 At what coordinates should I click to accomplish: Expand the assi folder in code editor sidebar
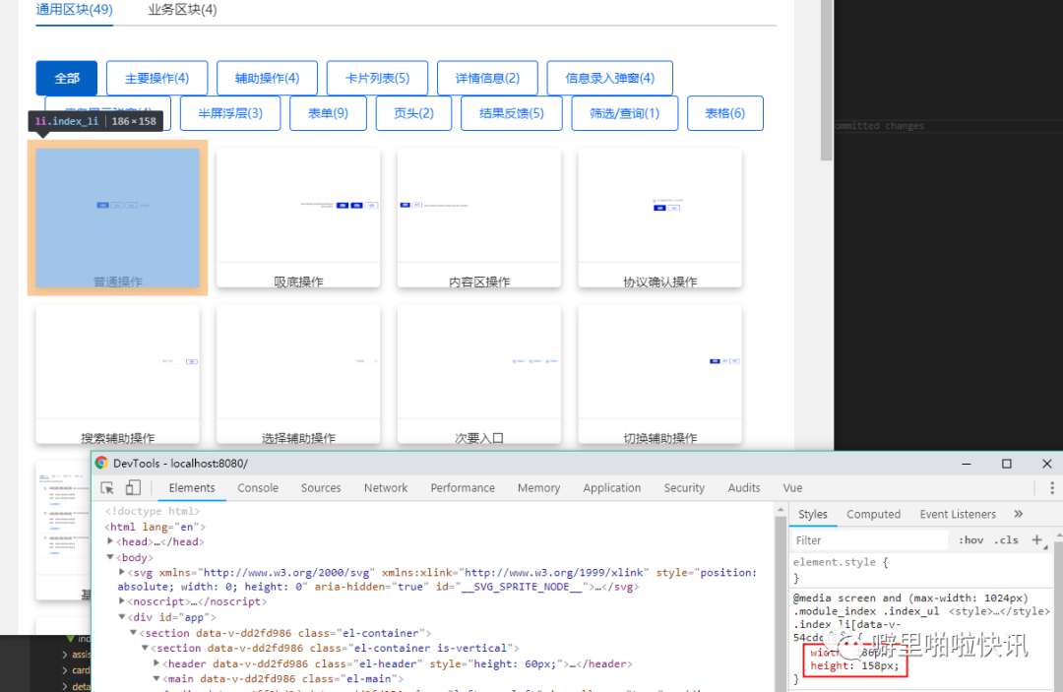pyautogui.click(x=65, y=654)
